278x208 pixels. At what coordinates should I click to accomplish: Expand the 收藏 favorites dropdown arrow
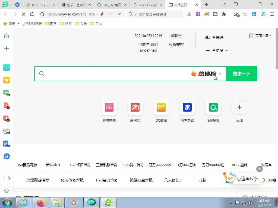(19, 24)
